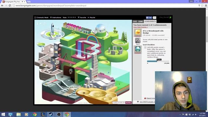Go back in browser
This screenshot has height=117, width=208.
pyautogui.click(x=2, y=6)
